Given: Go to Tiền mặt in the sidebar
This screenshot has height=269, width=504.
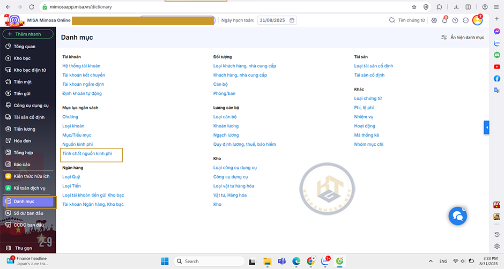Looking at the screenshot, I should point(22,82).
